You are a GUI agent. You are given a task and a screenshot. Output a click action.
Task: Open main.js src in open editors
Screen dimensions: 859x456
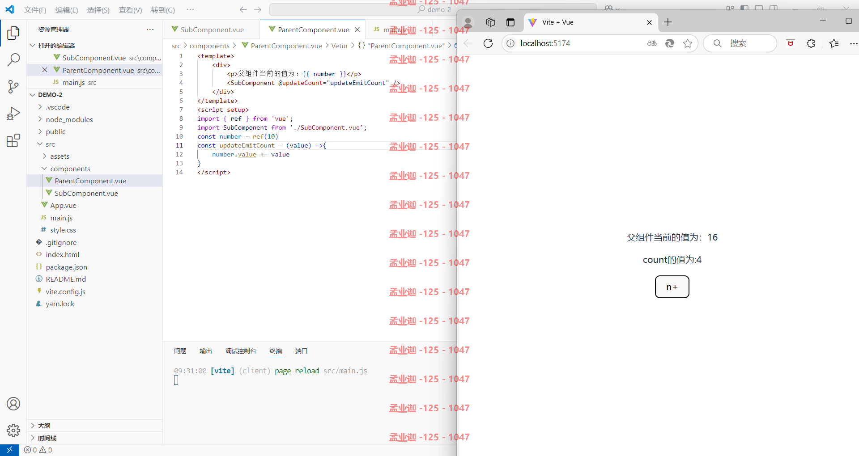79,82
